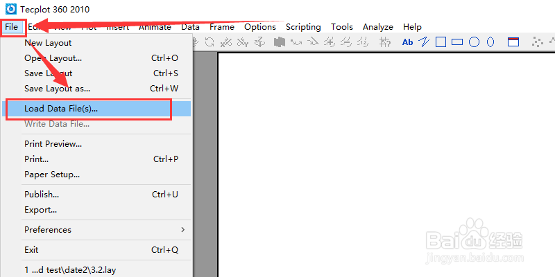Open the Options menu

point(260,27)
